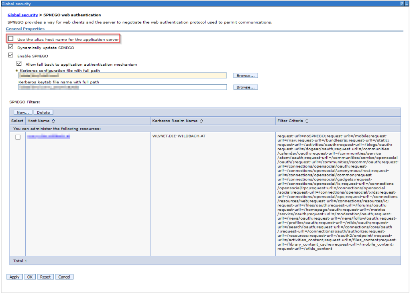Open the blurred host name filter link

pyautogui.click(x=48, y=137)
